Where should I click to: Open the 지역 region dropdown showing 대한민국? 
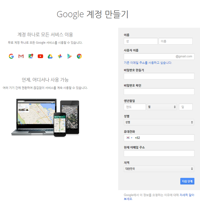click(159, 169)
